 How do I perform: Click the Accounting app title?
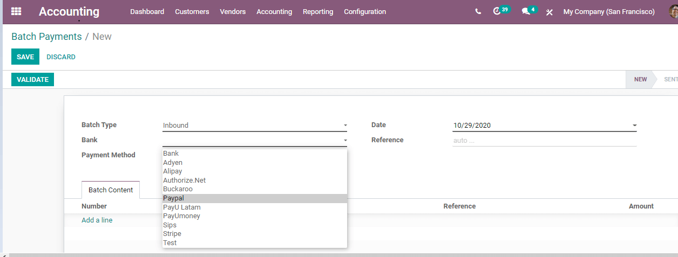pyautogui.click(x=69, y=11)
